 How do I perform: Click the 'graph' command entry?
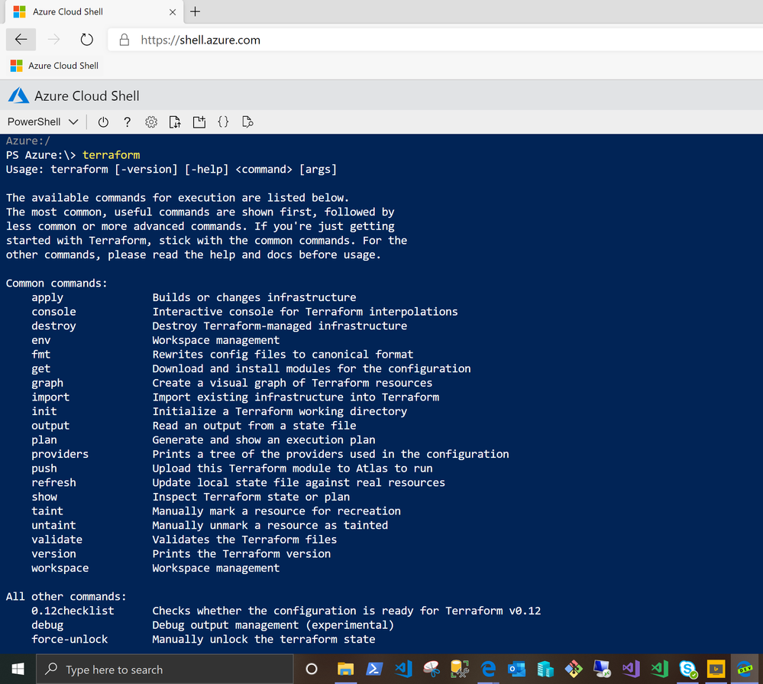47,383
